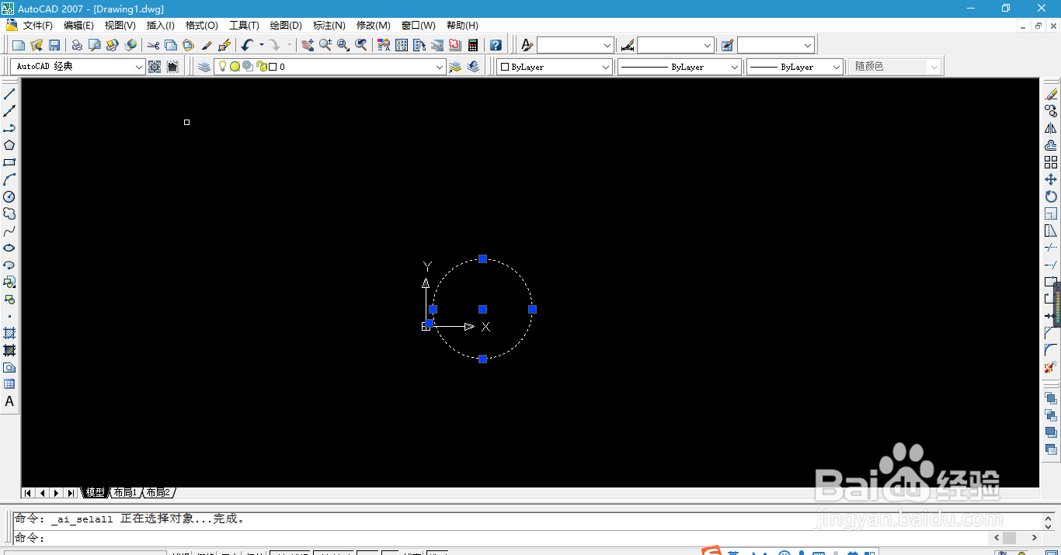Click the circle's top quadrant grip

[482, 258]
